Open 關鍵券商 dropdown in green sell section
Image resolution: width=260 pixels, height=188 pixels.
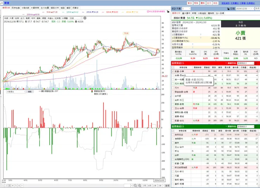tap(245, 126)
